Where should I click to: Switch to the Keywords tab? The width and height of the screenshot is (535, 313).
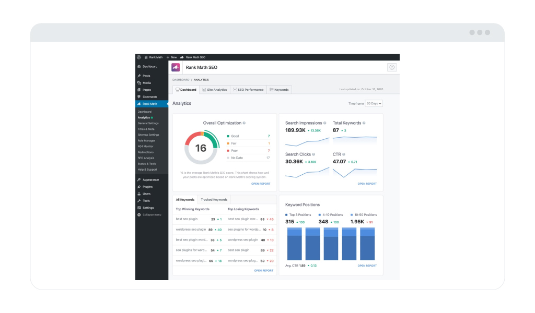click(279, 90)
